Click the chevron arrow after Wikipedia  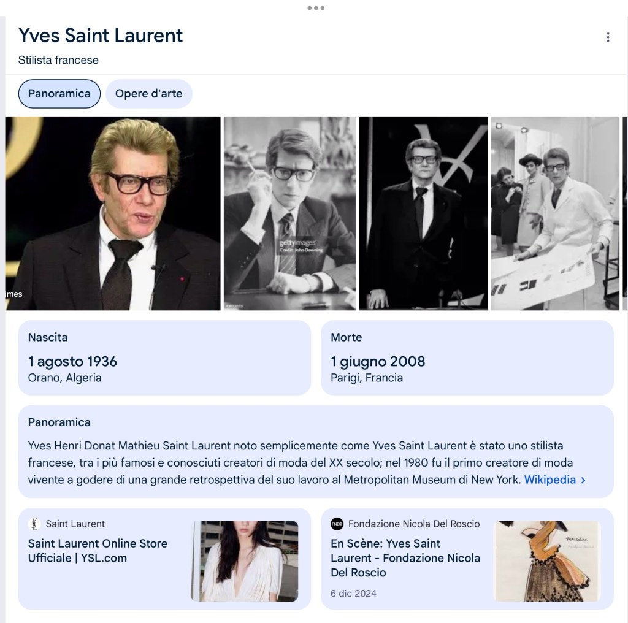[x=583, y=480]
